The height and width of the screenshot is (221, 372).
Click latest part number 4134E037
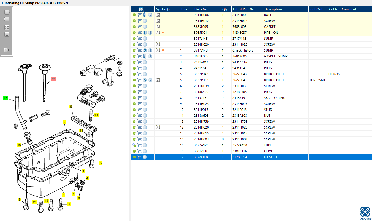click(240, 33)
